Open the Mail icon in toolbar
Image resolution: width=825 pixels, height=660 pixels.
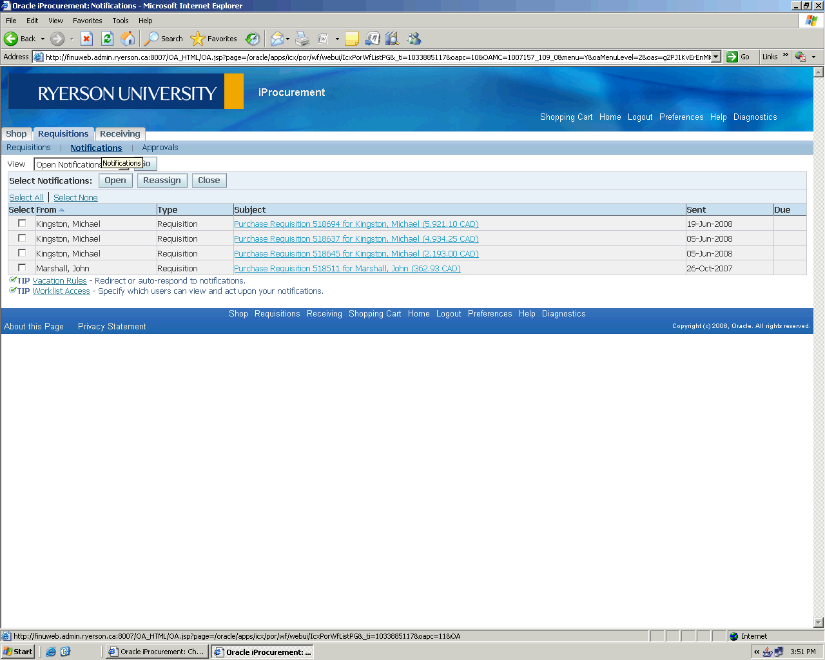point(277,39)
